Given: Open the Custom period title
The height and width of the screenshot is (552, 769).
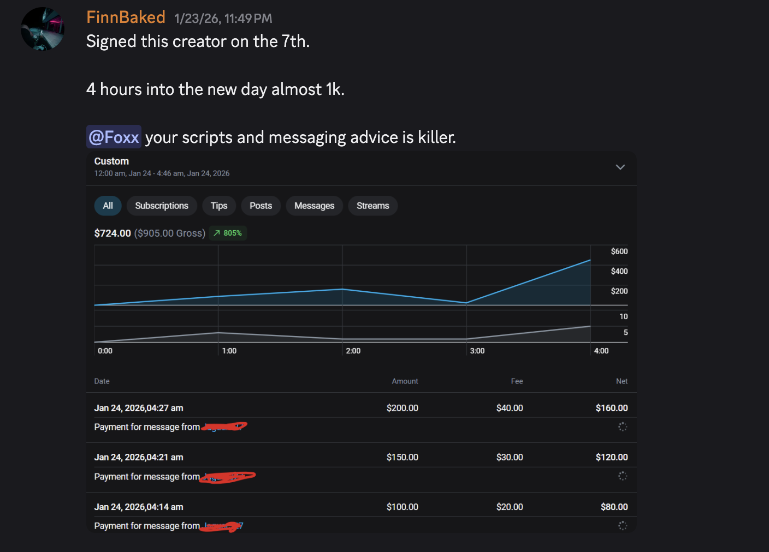Looking at the screenshot, I should [x=111, y=161].
